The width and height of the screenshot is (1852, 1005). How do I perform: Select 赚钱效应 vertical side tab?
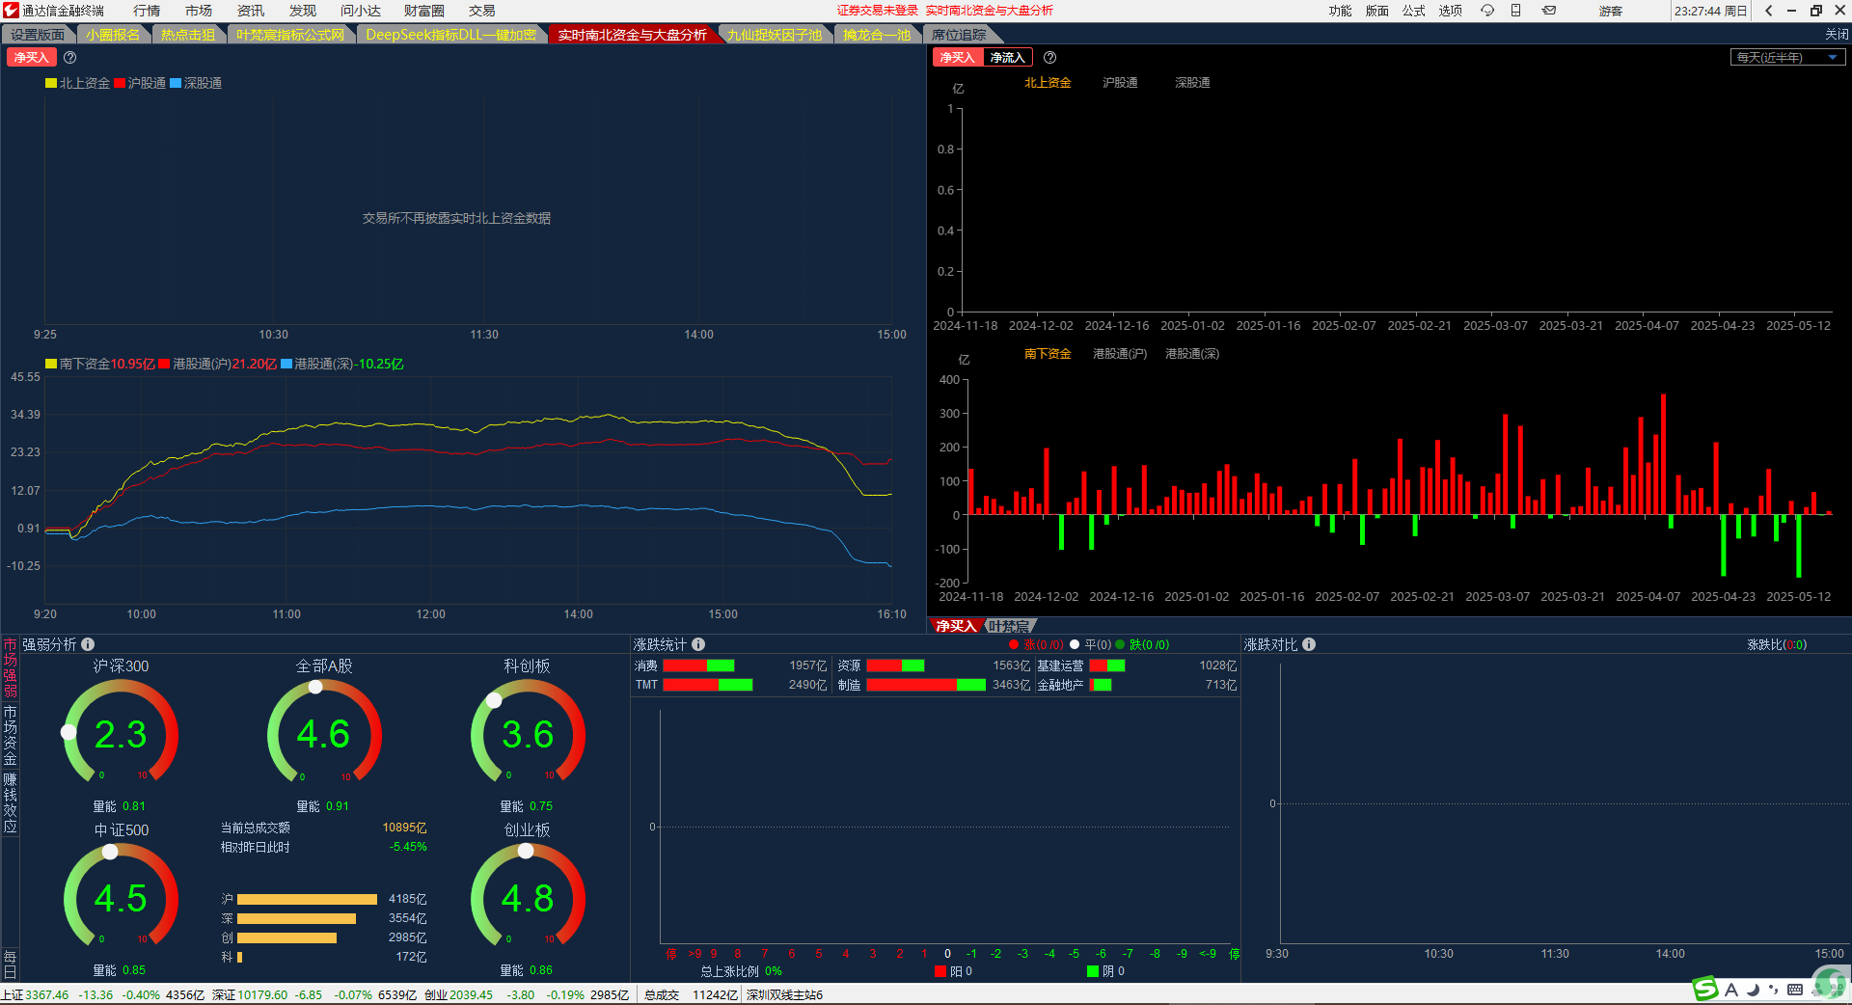(10, 802)
